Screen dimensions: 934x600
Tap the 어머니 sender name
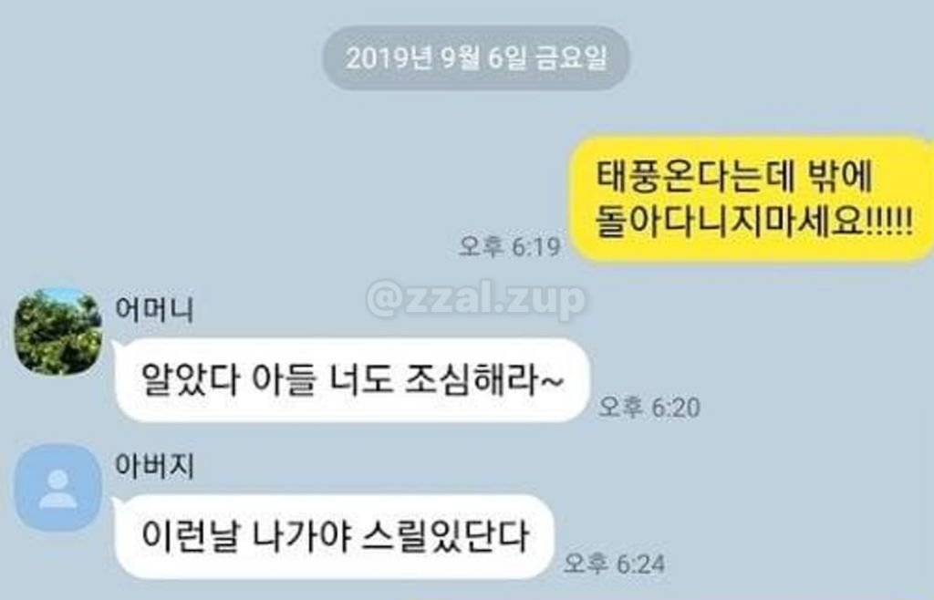(153, 310)
